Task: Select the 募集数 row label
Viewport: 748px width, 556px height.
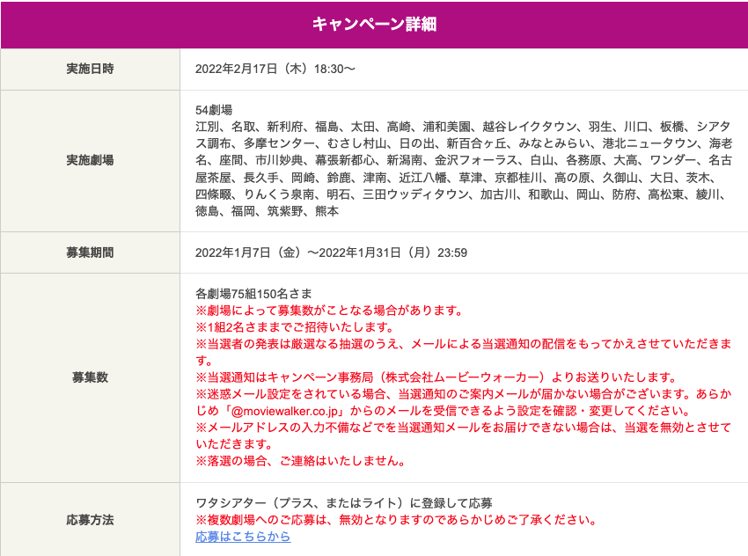Action: (x=90, y=377)
